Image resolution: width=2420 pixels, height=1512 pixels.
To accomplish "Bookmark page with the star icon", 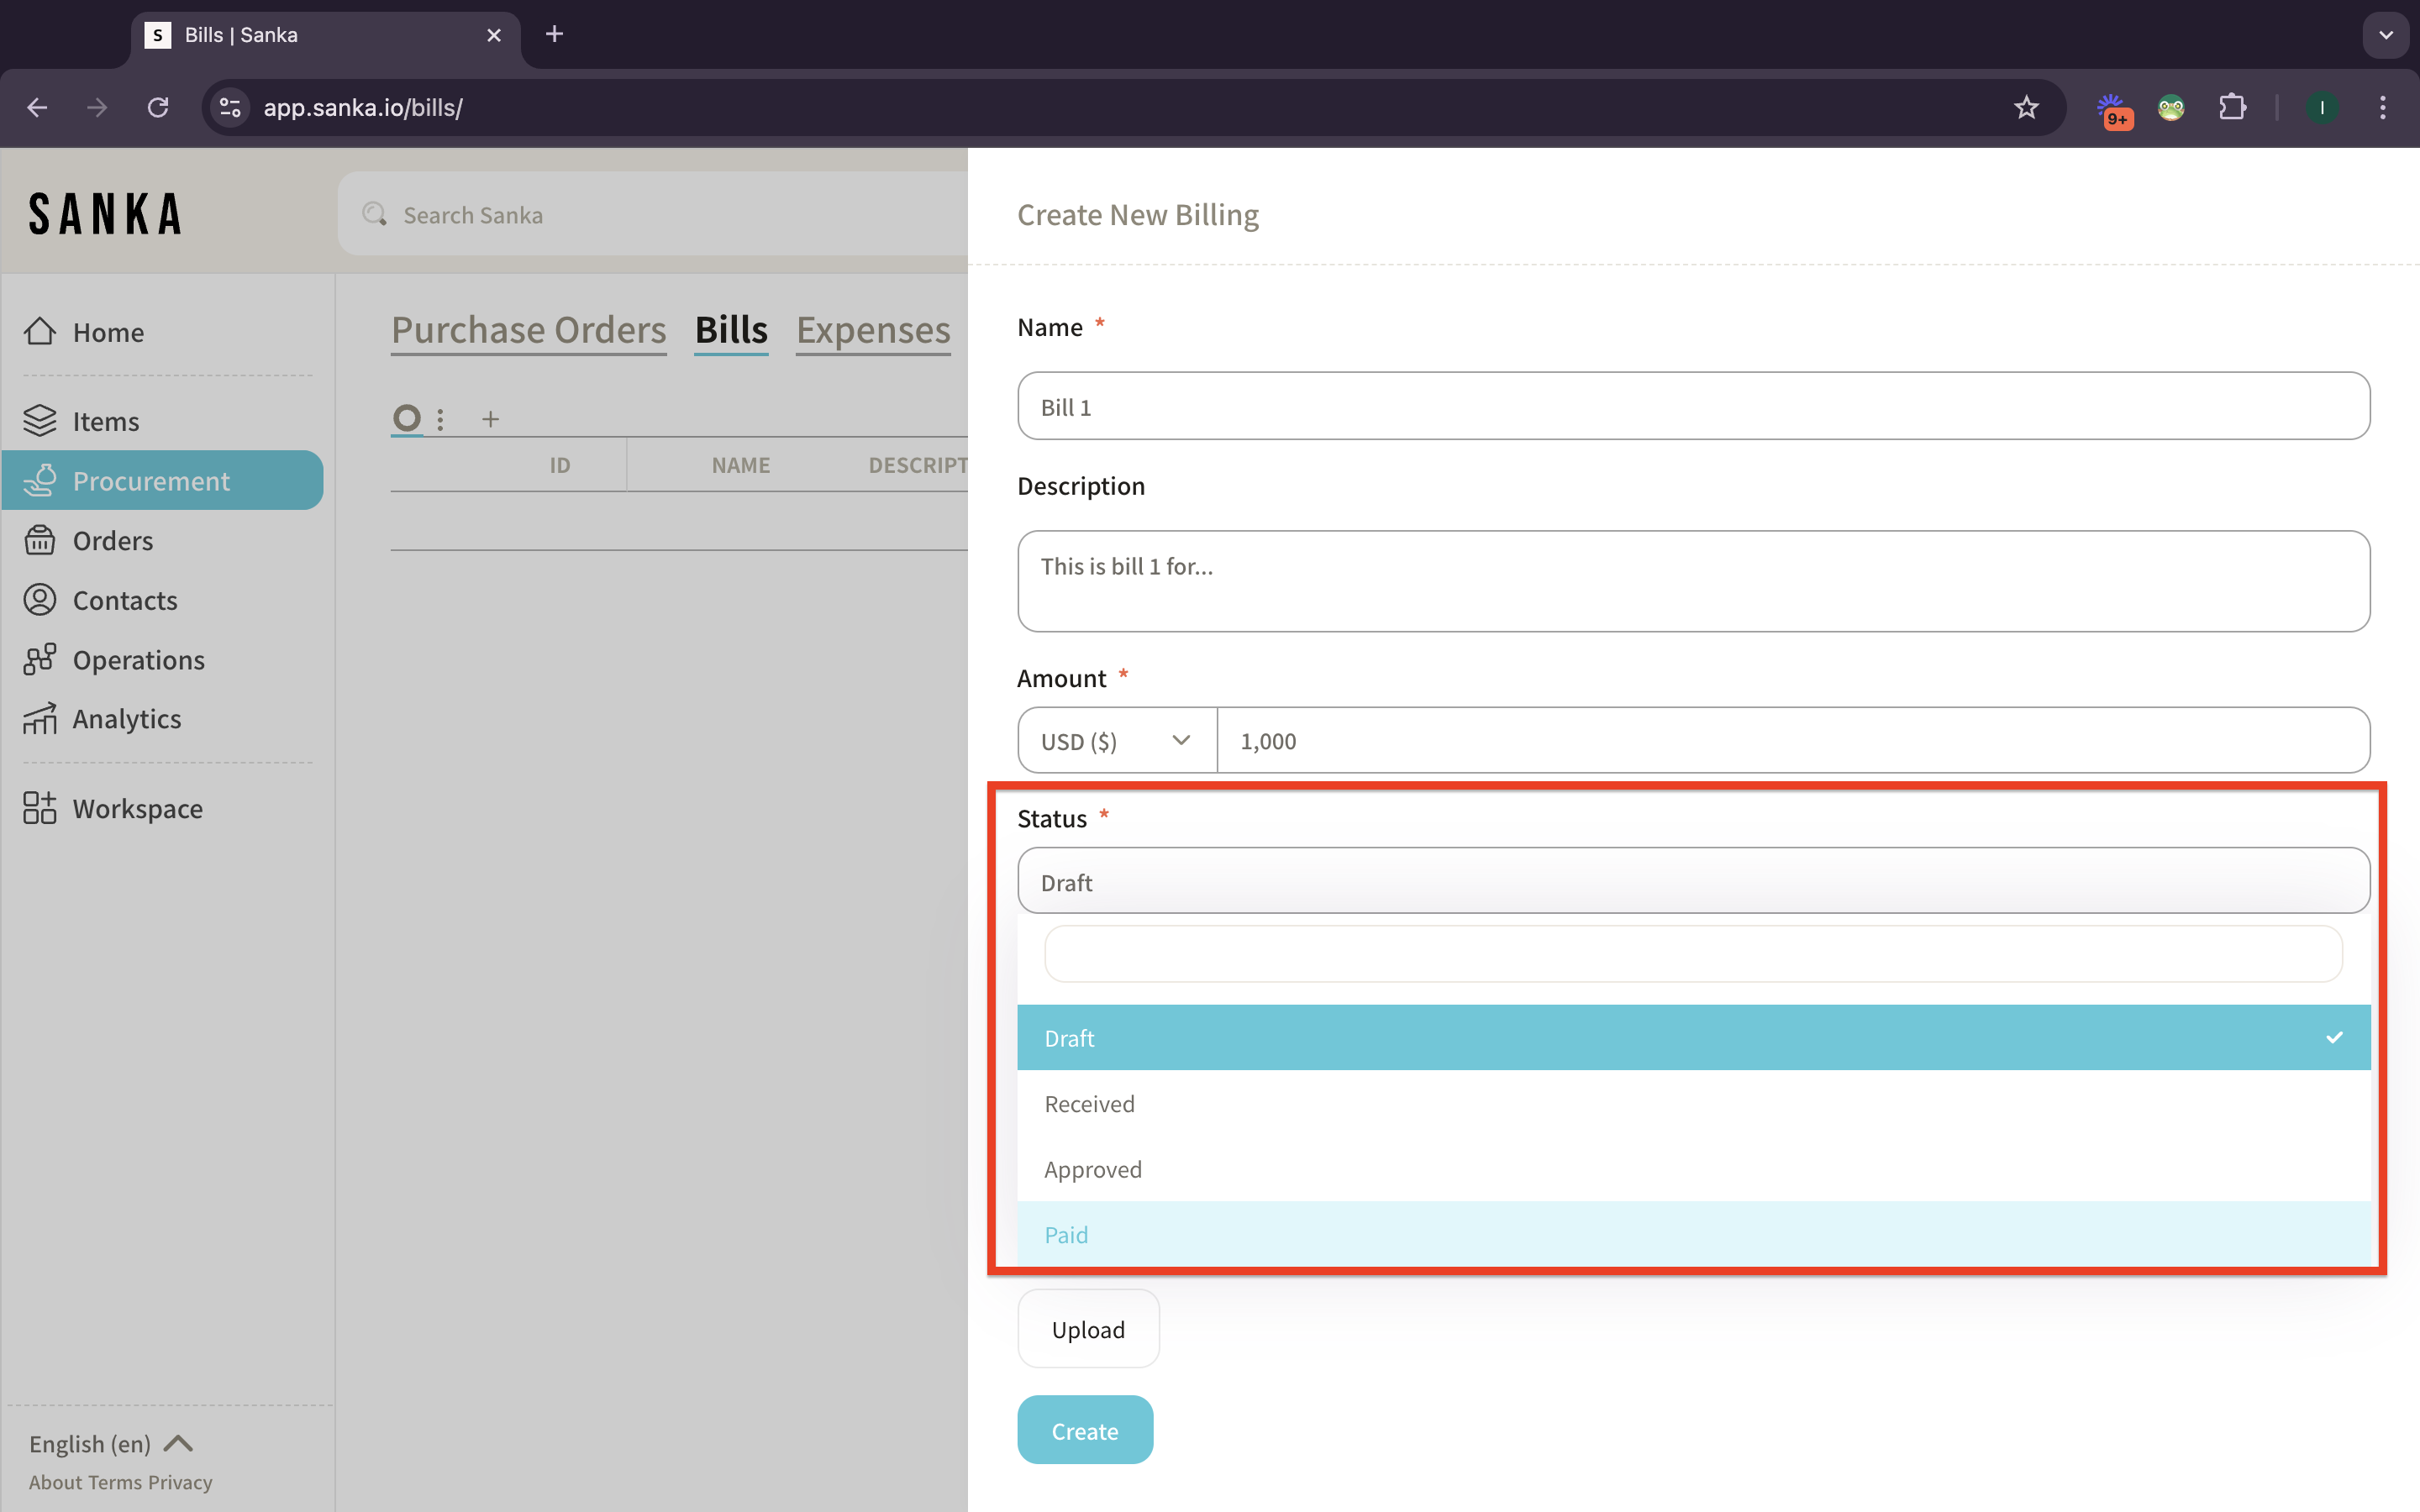I will (x=2026, y=107).
